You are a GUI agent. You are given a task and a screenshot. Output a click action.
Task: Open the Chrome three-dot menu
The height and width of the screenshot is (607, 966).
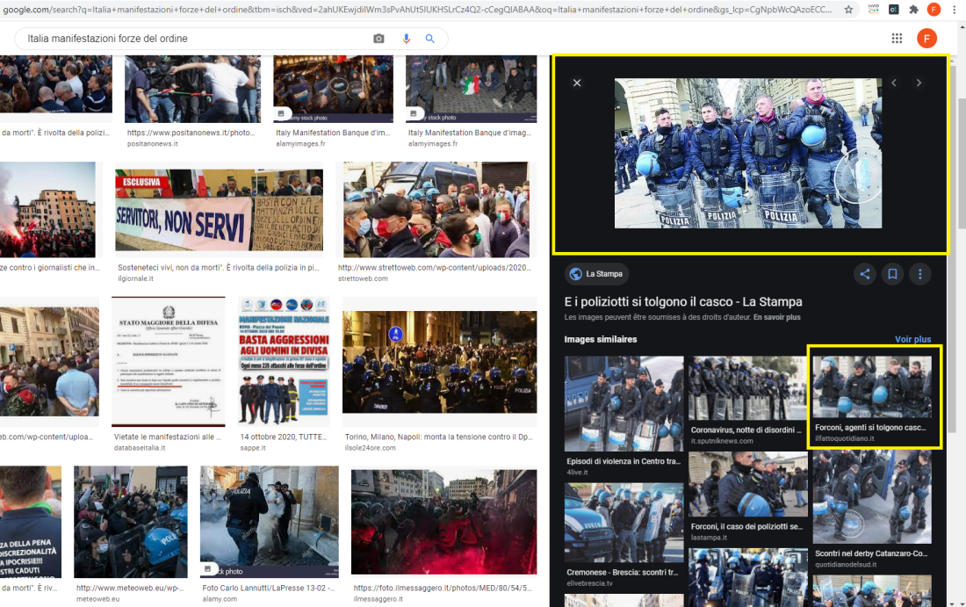click(x=955, y=10)
